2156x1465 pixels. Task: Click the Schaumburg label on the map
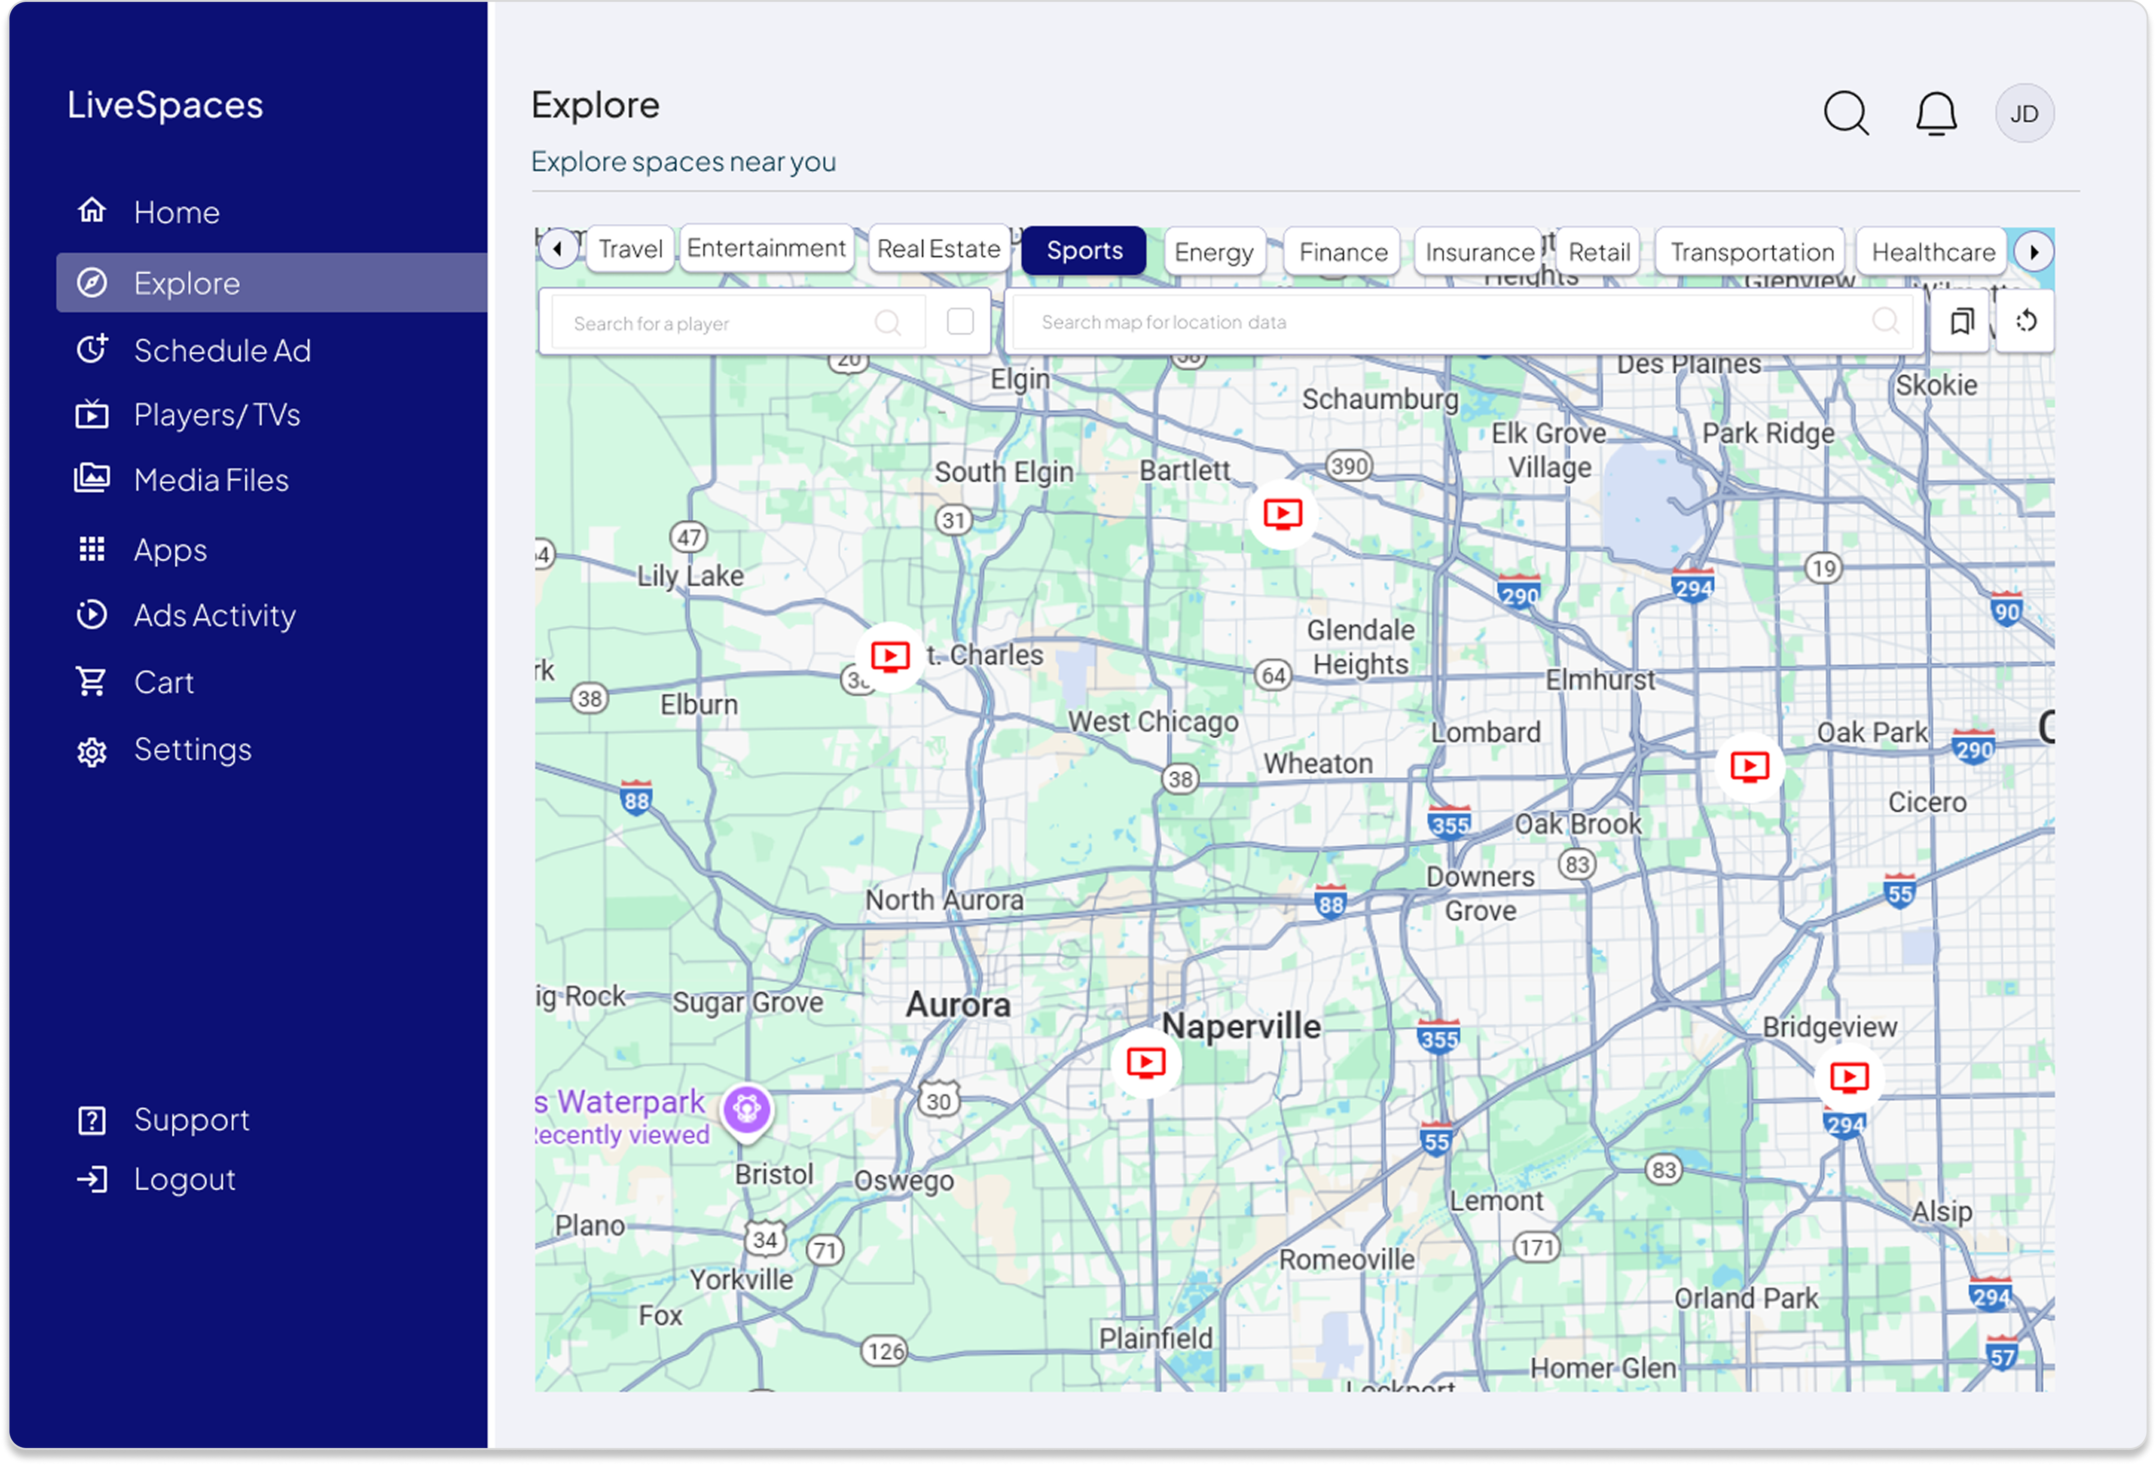tap(1380, 399)
